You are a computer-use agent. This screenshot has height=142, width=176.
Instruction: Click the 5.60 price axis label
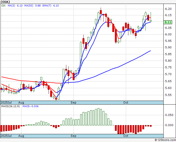pos(168,88)
